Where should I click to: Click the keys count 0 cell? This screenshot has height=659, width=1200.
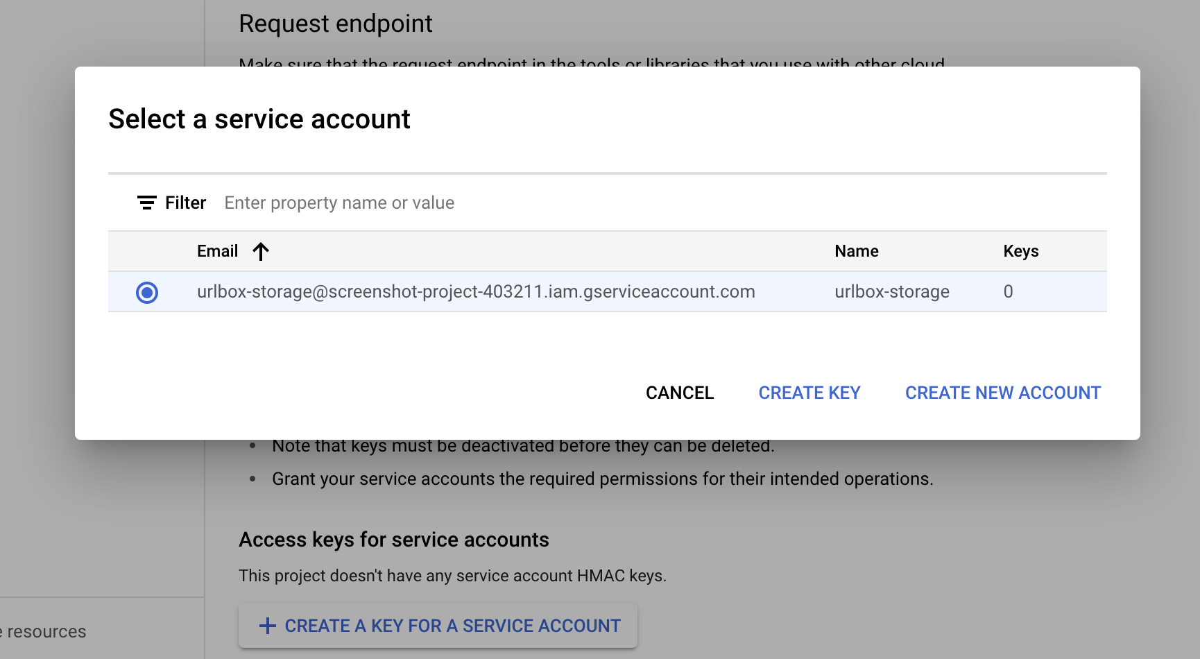pos(1008,292)
